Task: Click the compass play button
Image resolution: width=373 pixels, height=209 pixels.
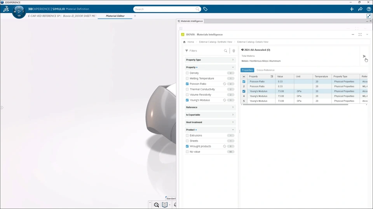Action: click(19, 11)
